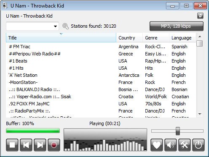Image resolution: width=209 pixels, height=157 pixels.
Task: Click the power button icon
Action: pos(198,145)
